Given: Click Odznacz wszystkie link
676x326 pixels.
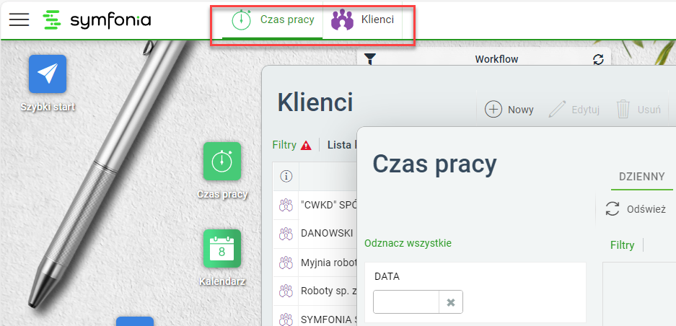Looking at the screenshot, I should point(408,243).
